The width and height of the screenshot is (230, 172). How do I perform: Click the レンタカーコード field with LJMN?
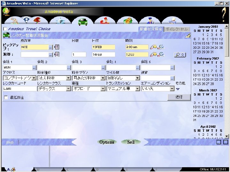pos(20,89)
